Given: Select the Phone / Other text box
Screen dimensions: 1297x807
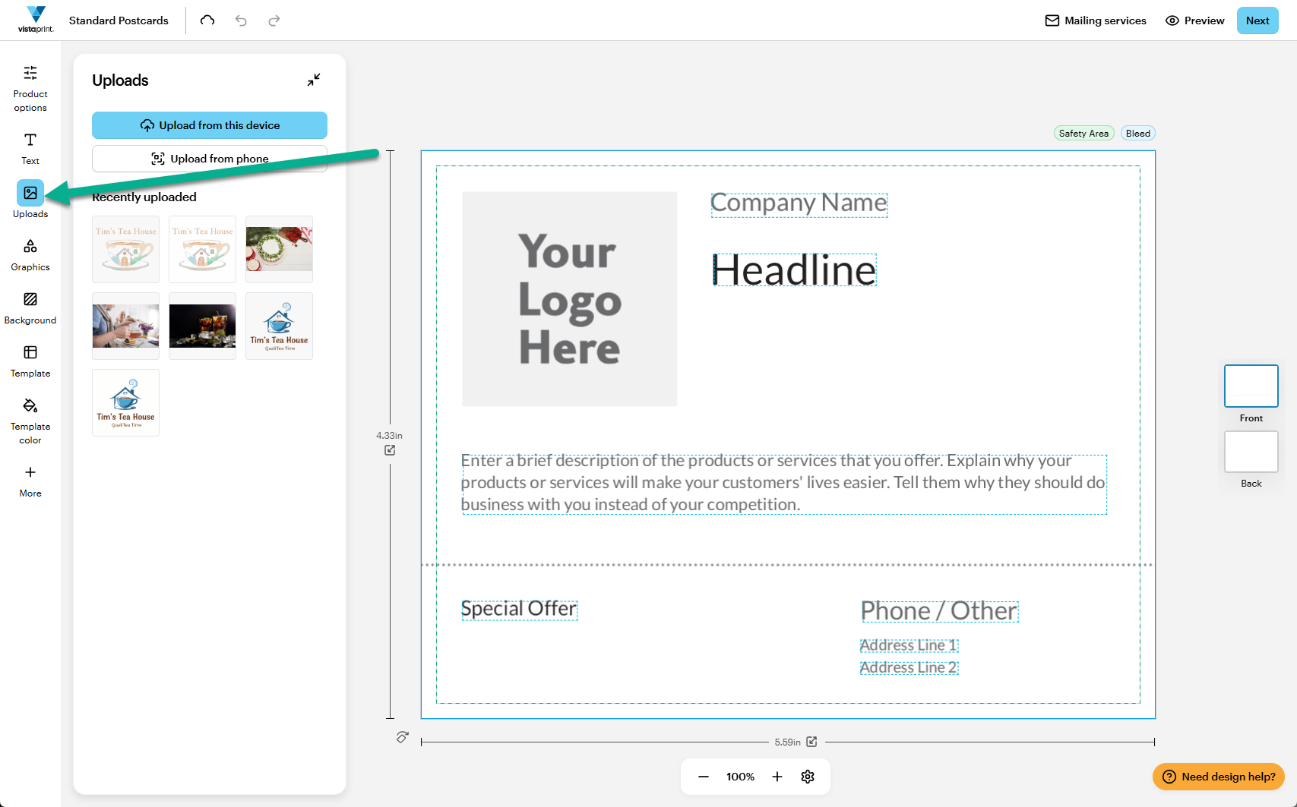Looking at the screenshot, I should click(x=939, y=611).
